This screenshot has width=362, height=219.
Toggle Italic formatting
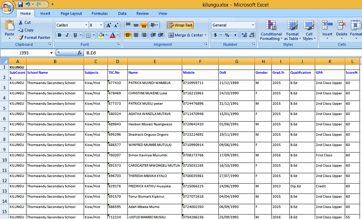click(x=67, y=35)
